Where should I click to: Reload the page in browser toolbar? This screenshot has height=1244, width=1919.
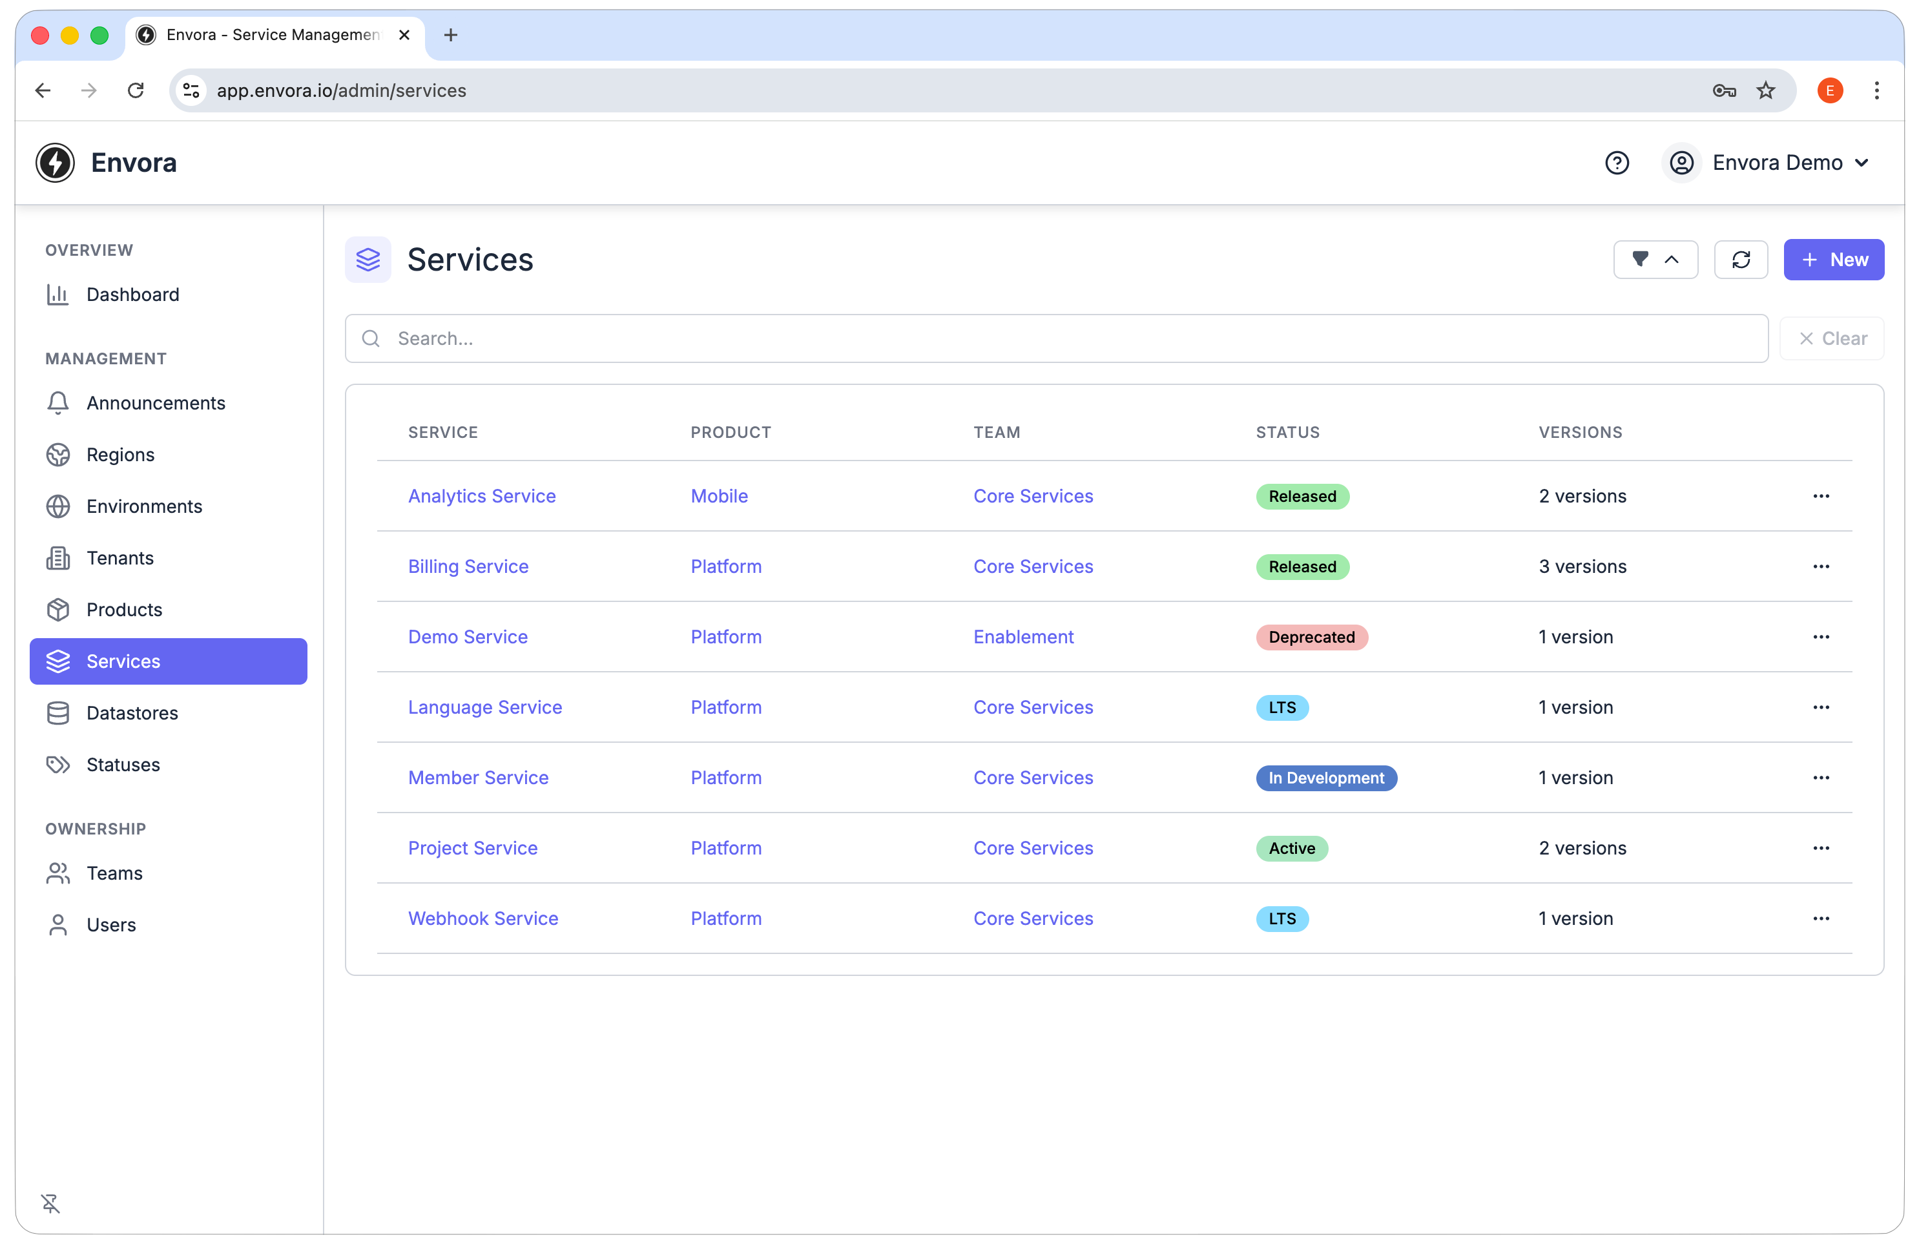coord(136,90)
